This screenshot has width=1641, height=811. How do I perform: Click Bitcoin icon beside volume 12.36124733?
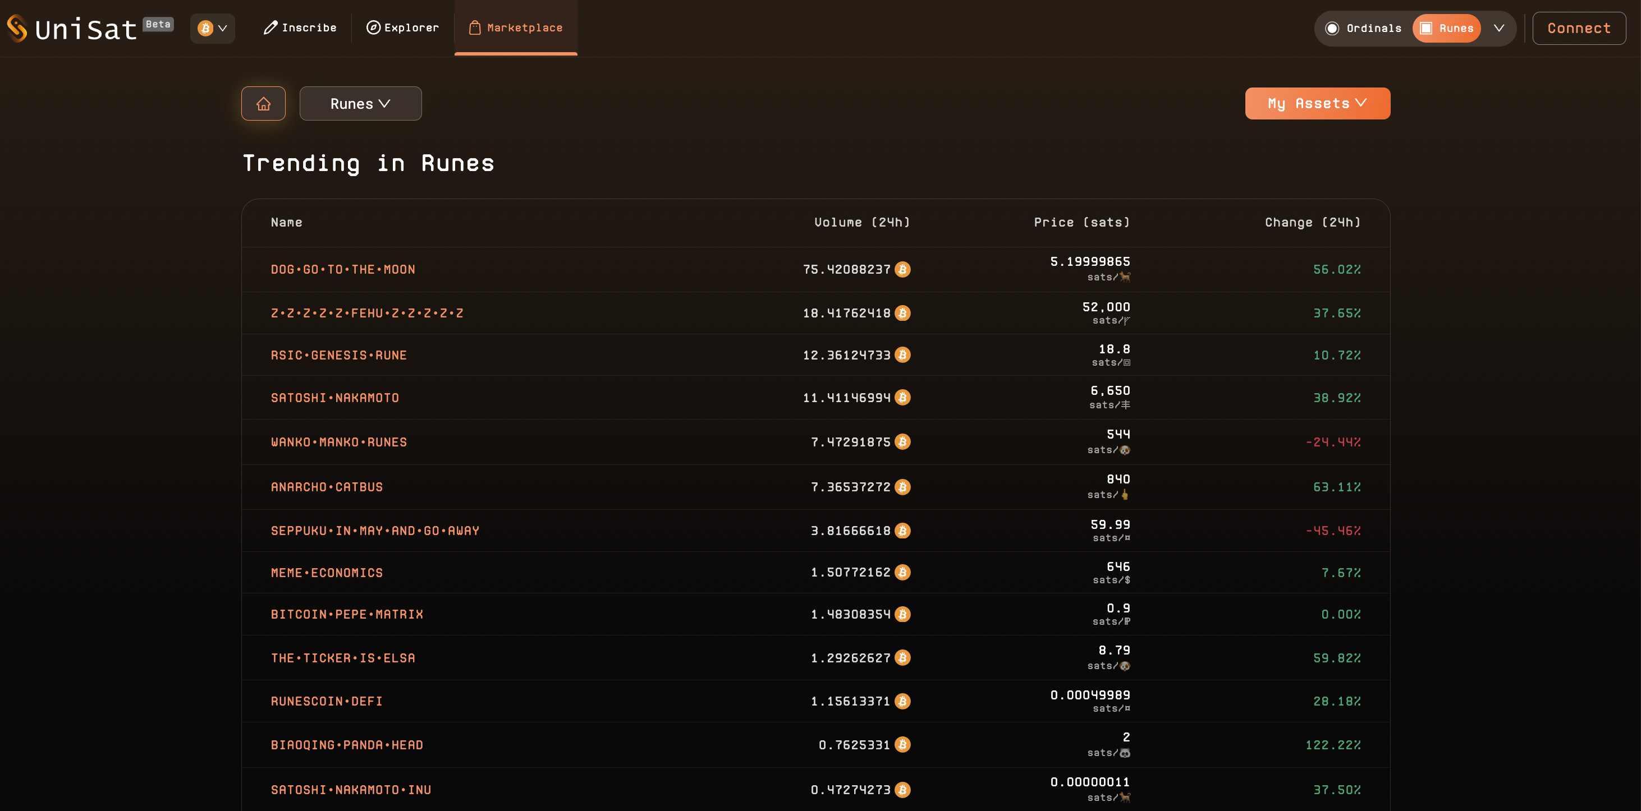902,355
